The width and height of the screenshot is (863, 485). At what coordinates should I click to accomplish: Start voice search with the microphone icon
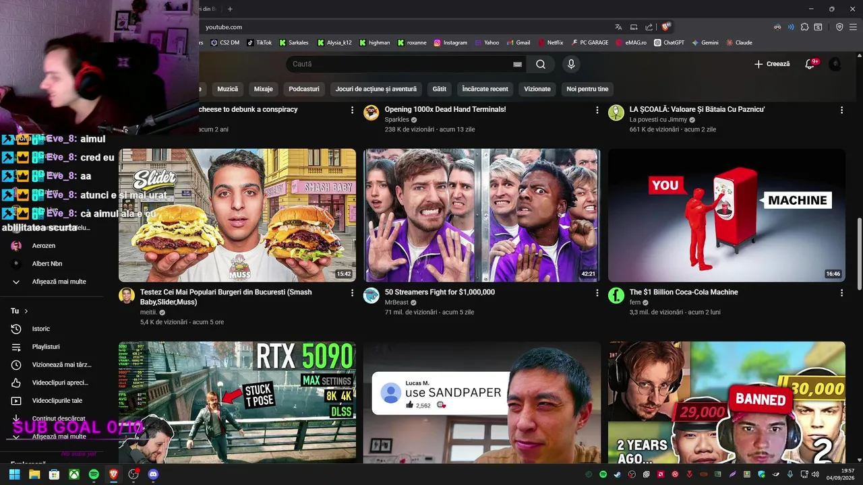point(571,64)
